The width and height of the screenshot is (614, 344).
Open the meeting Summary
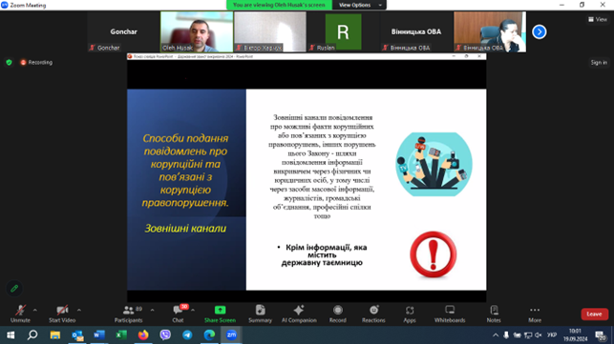(260, 314)
